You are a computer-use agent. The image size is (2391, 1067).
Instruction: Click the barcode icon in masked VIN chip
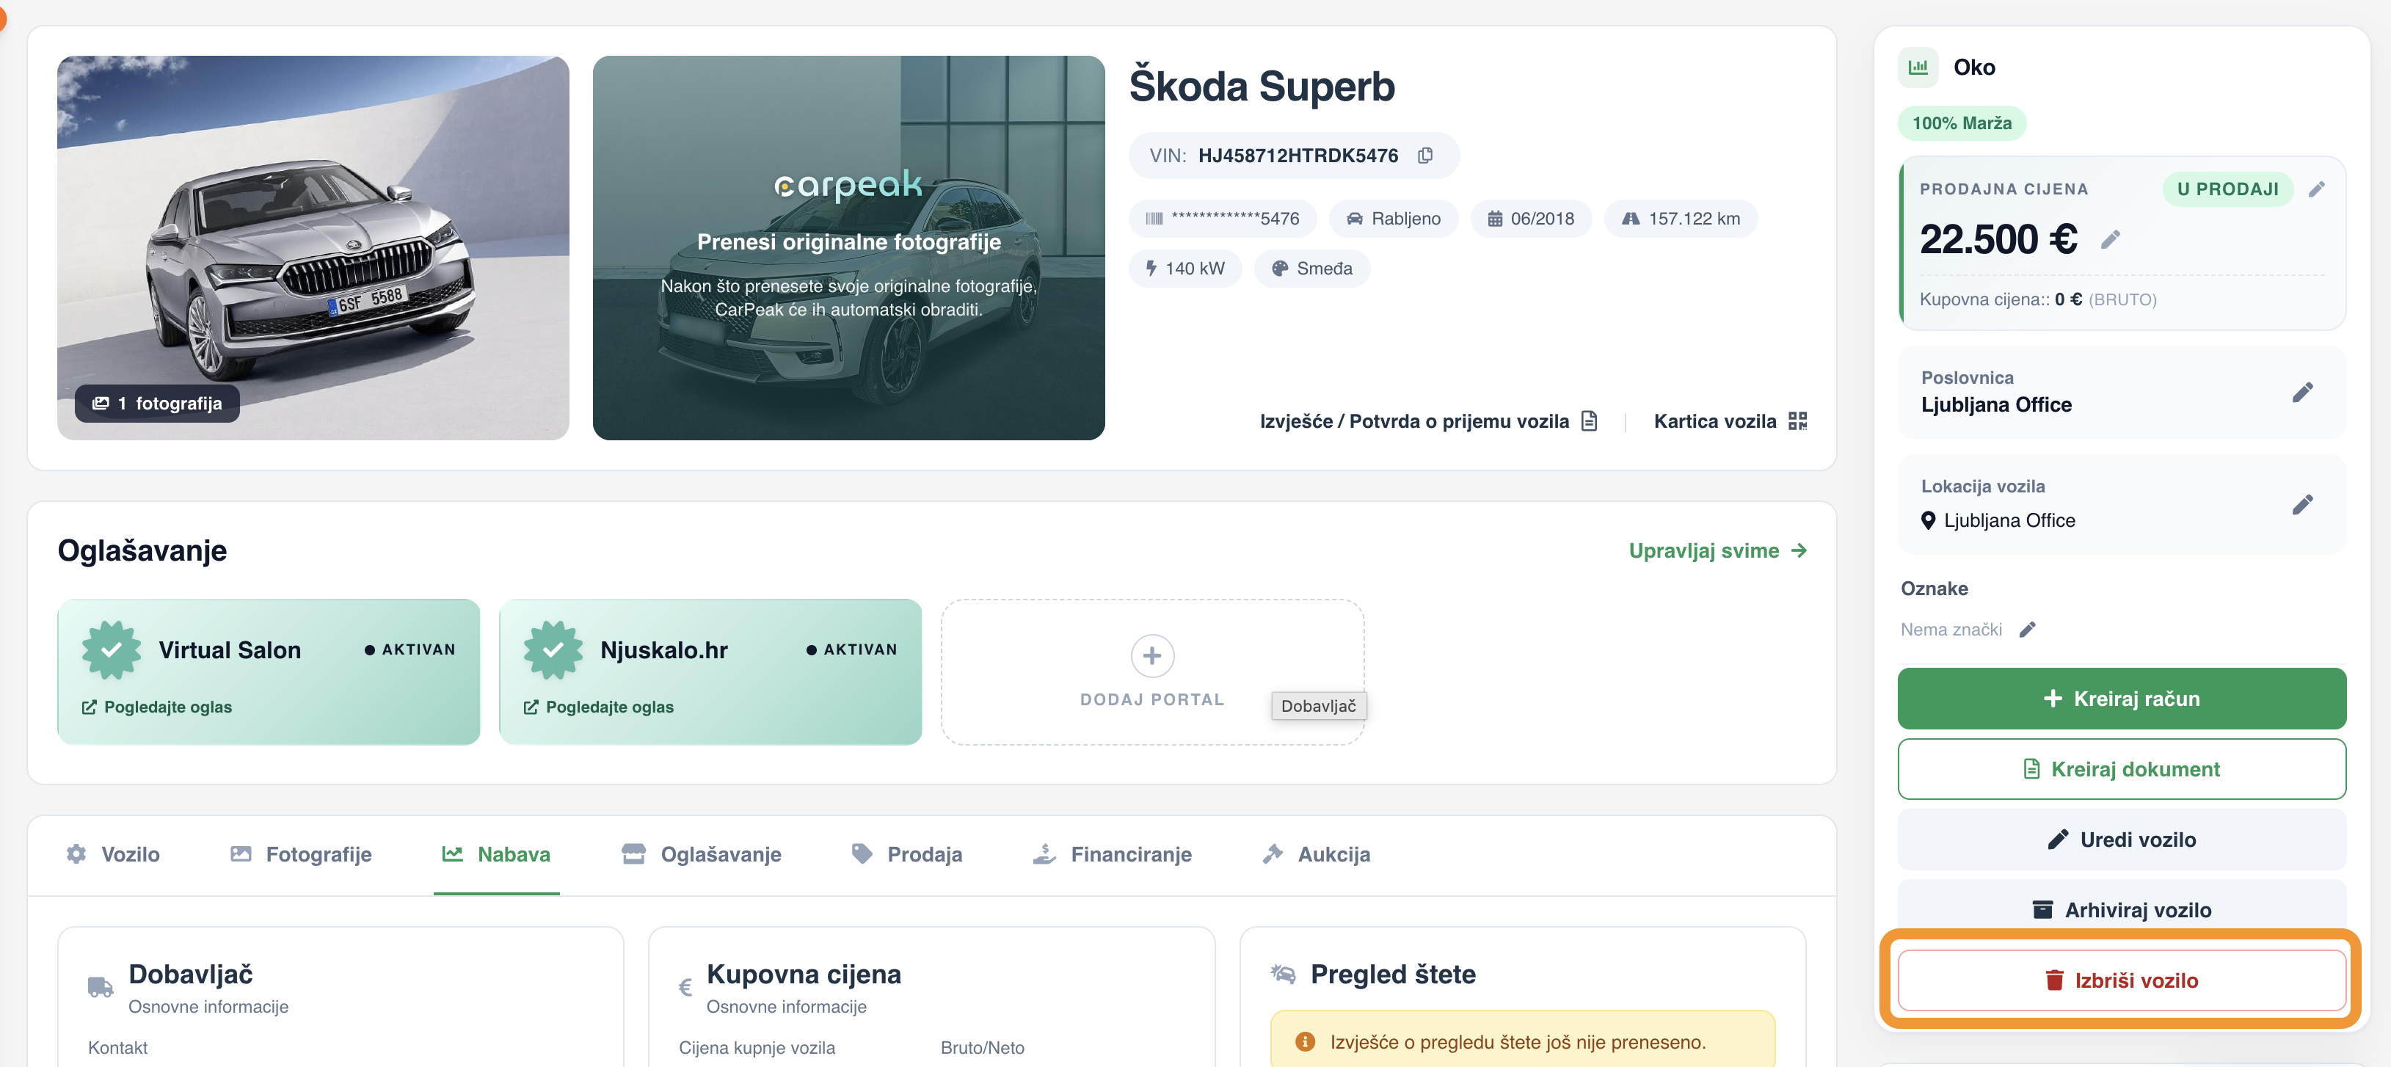point(1154,219)
